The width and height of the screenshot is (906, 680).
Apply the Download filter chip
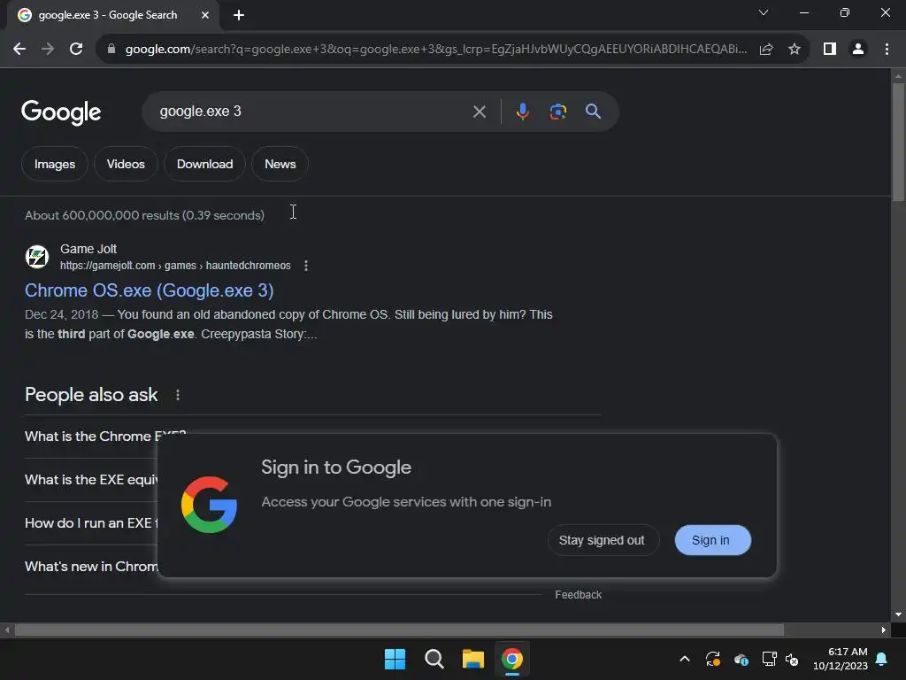(204, 164)
